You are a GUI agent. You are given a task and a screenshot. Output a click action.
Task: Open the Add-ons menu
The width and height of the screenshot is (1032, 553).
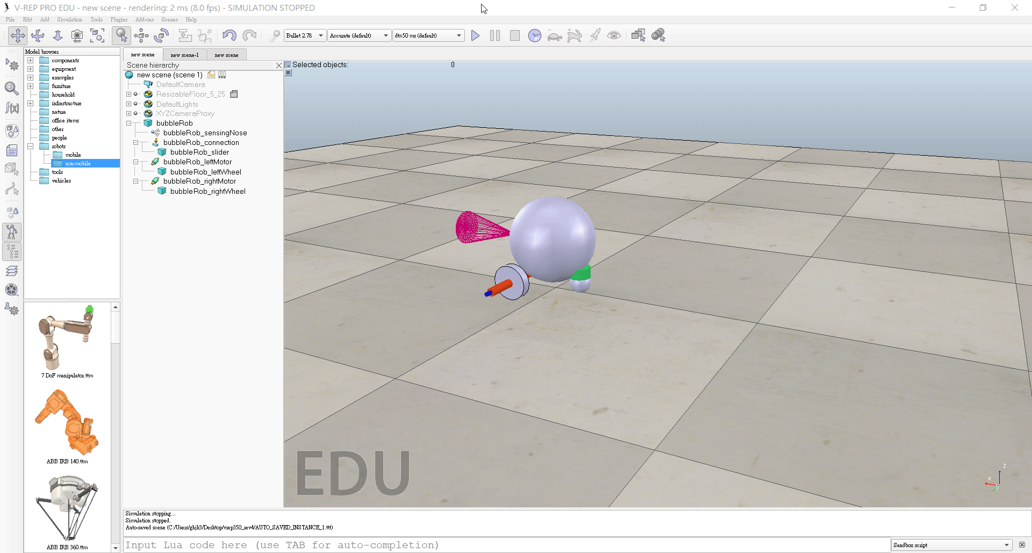145,19
